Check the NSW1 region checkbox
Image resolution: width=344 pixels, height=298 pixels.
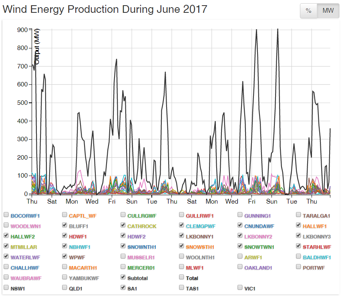(x=6, y=288)
